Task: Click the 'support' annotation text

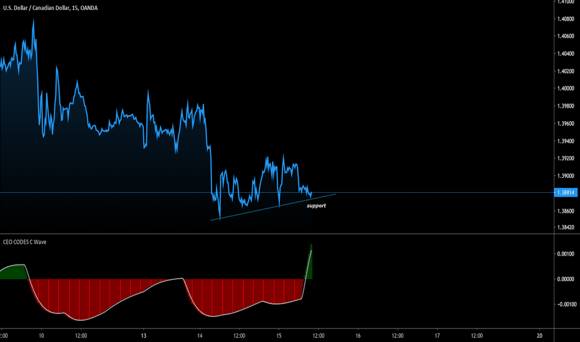Action: click(x=316, y=206)
